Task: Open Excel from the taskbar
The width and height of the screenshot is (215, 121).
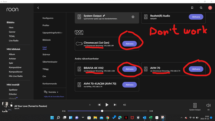Action: point(150,118)
